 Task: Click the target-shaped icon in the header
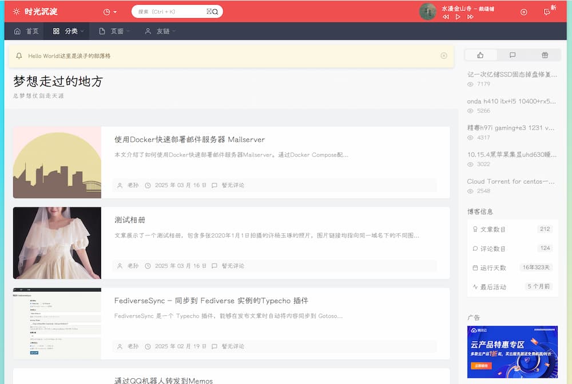tap(523, 11)
